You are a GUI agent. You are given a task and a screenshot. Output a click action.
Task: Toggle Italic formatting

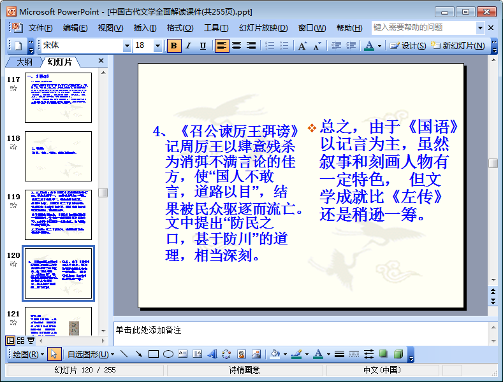tap(189, 46)
